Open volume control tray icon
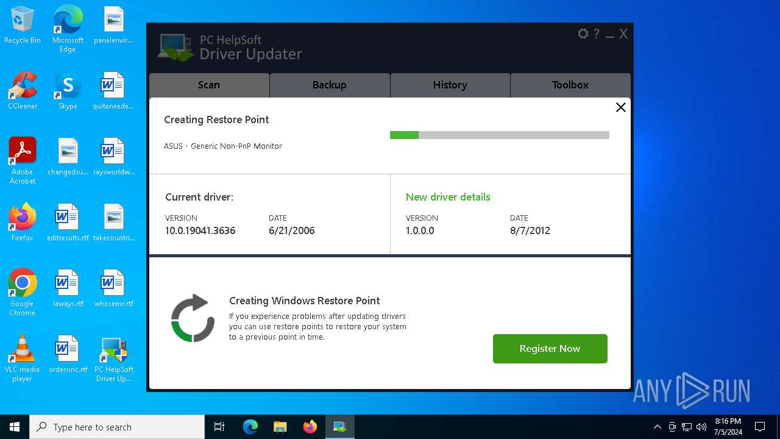 [701, 427]
